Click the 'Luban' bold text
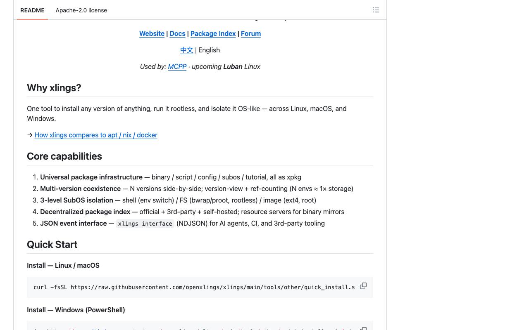The image size is (529, 330). tap(233, 67)
